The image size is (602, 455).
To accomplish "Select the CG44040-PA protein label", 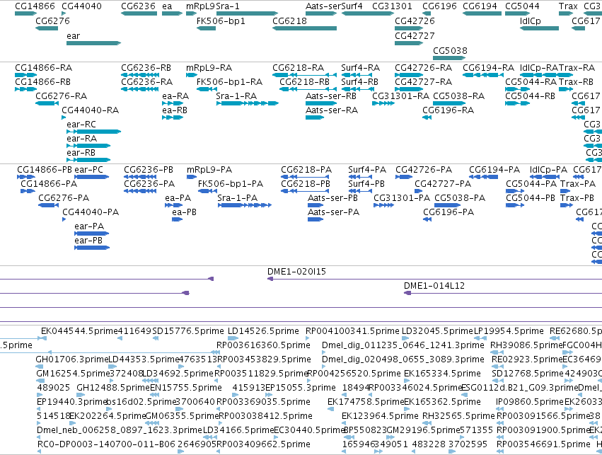I will click(x=91, y=212).
